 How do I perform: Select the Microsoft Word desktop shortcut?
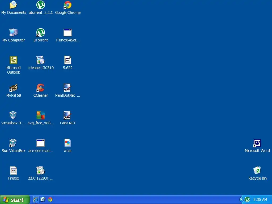(x=257, y=143)
